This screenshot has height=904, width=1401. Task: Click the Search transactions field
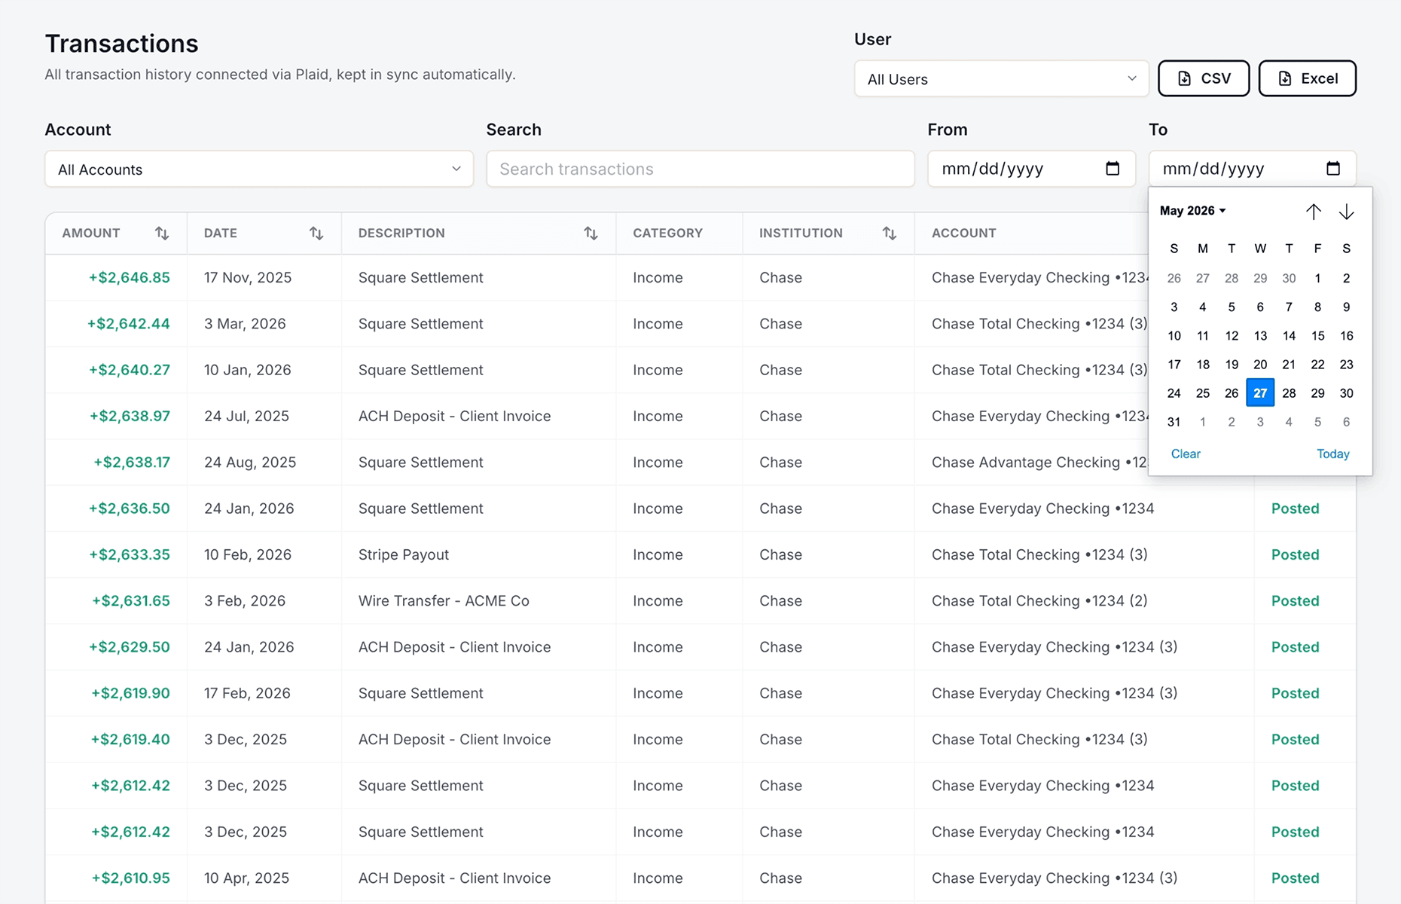point(700,169)
